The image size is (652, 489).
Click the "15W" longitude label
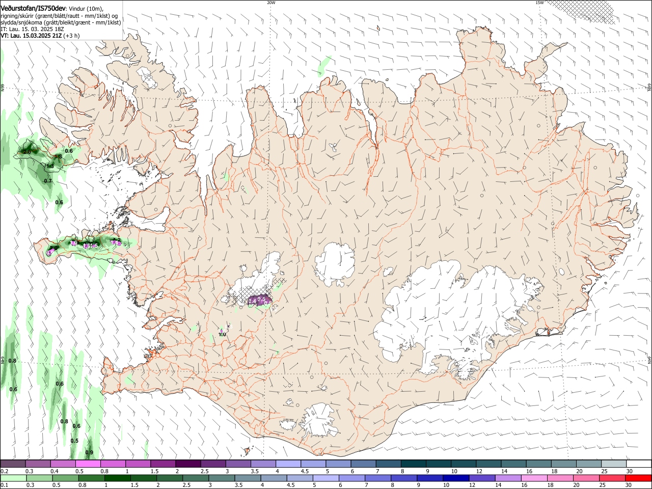coord(539,3)
